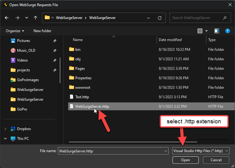The height and width of the screenshot is (168, 235).
Task: Click the wwwroot folder icon
Action: coord(72,87)
